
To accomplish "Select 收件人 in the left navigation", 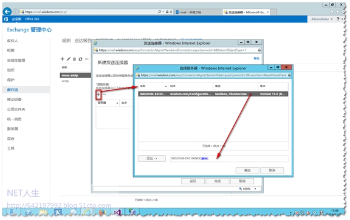I will tap(13, 41).
